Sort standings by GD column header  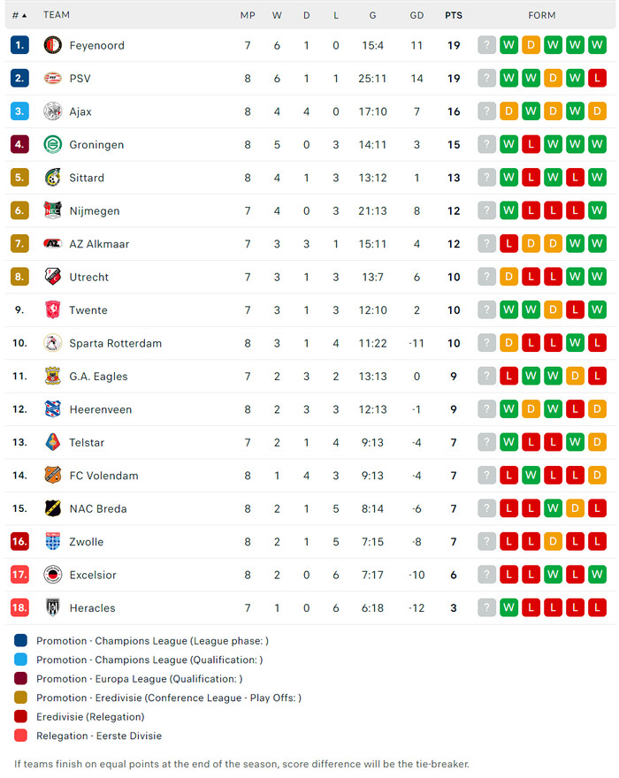click(417, 15)
